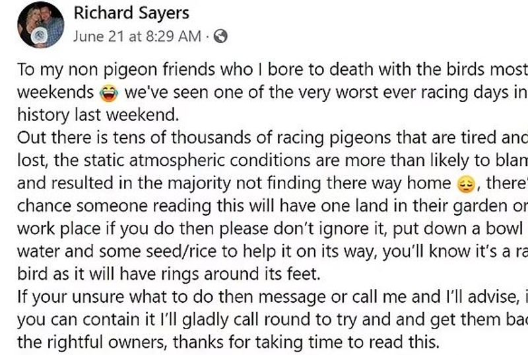Click the laughing tears emoji after weekends
Viewport: 528px width, 355px height.
[x=109, y=93]
